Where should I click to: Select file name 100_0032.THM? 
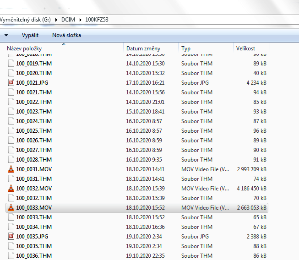34,198
